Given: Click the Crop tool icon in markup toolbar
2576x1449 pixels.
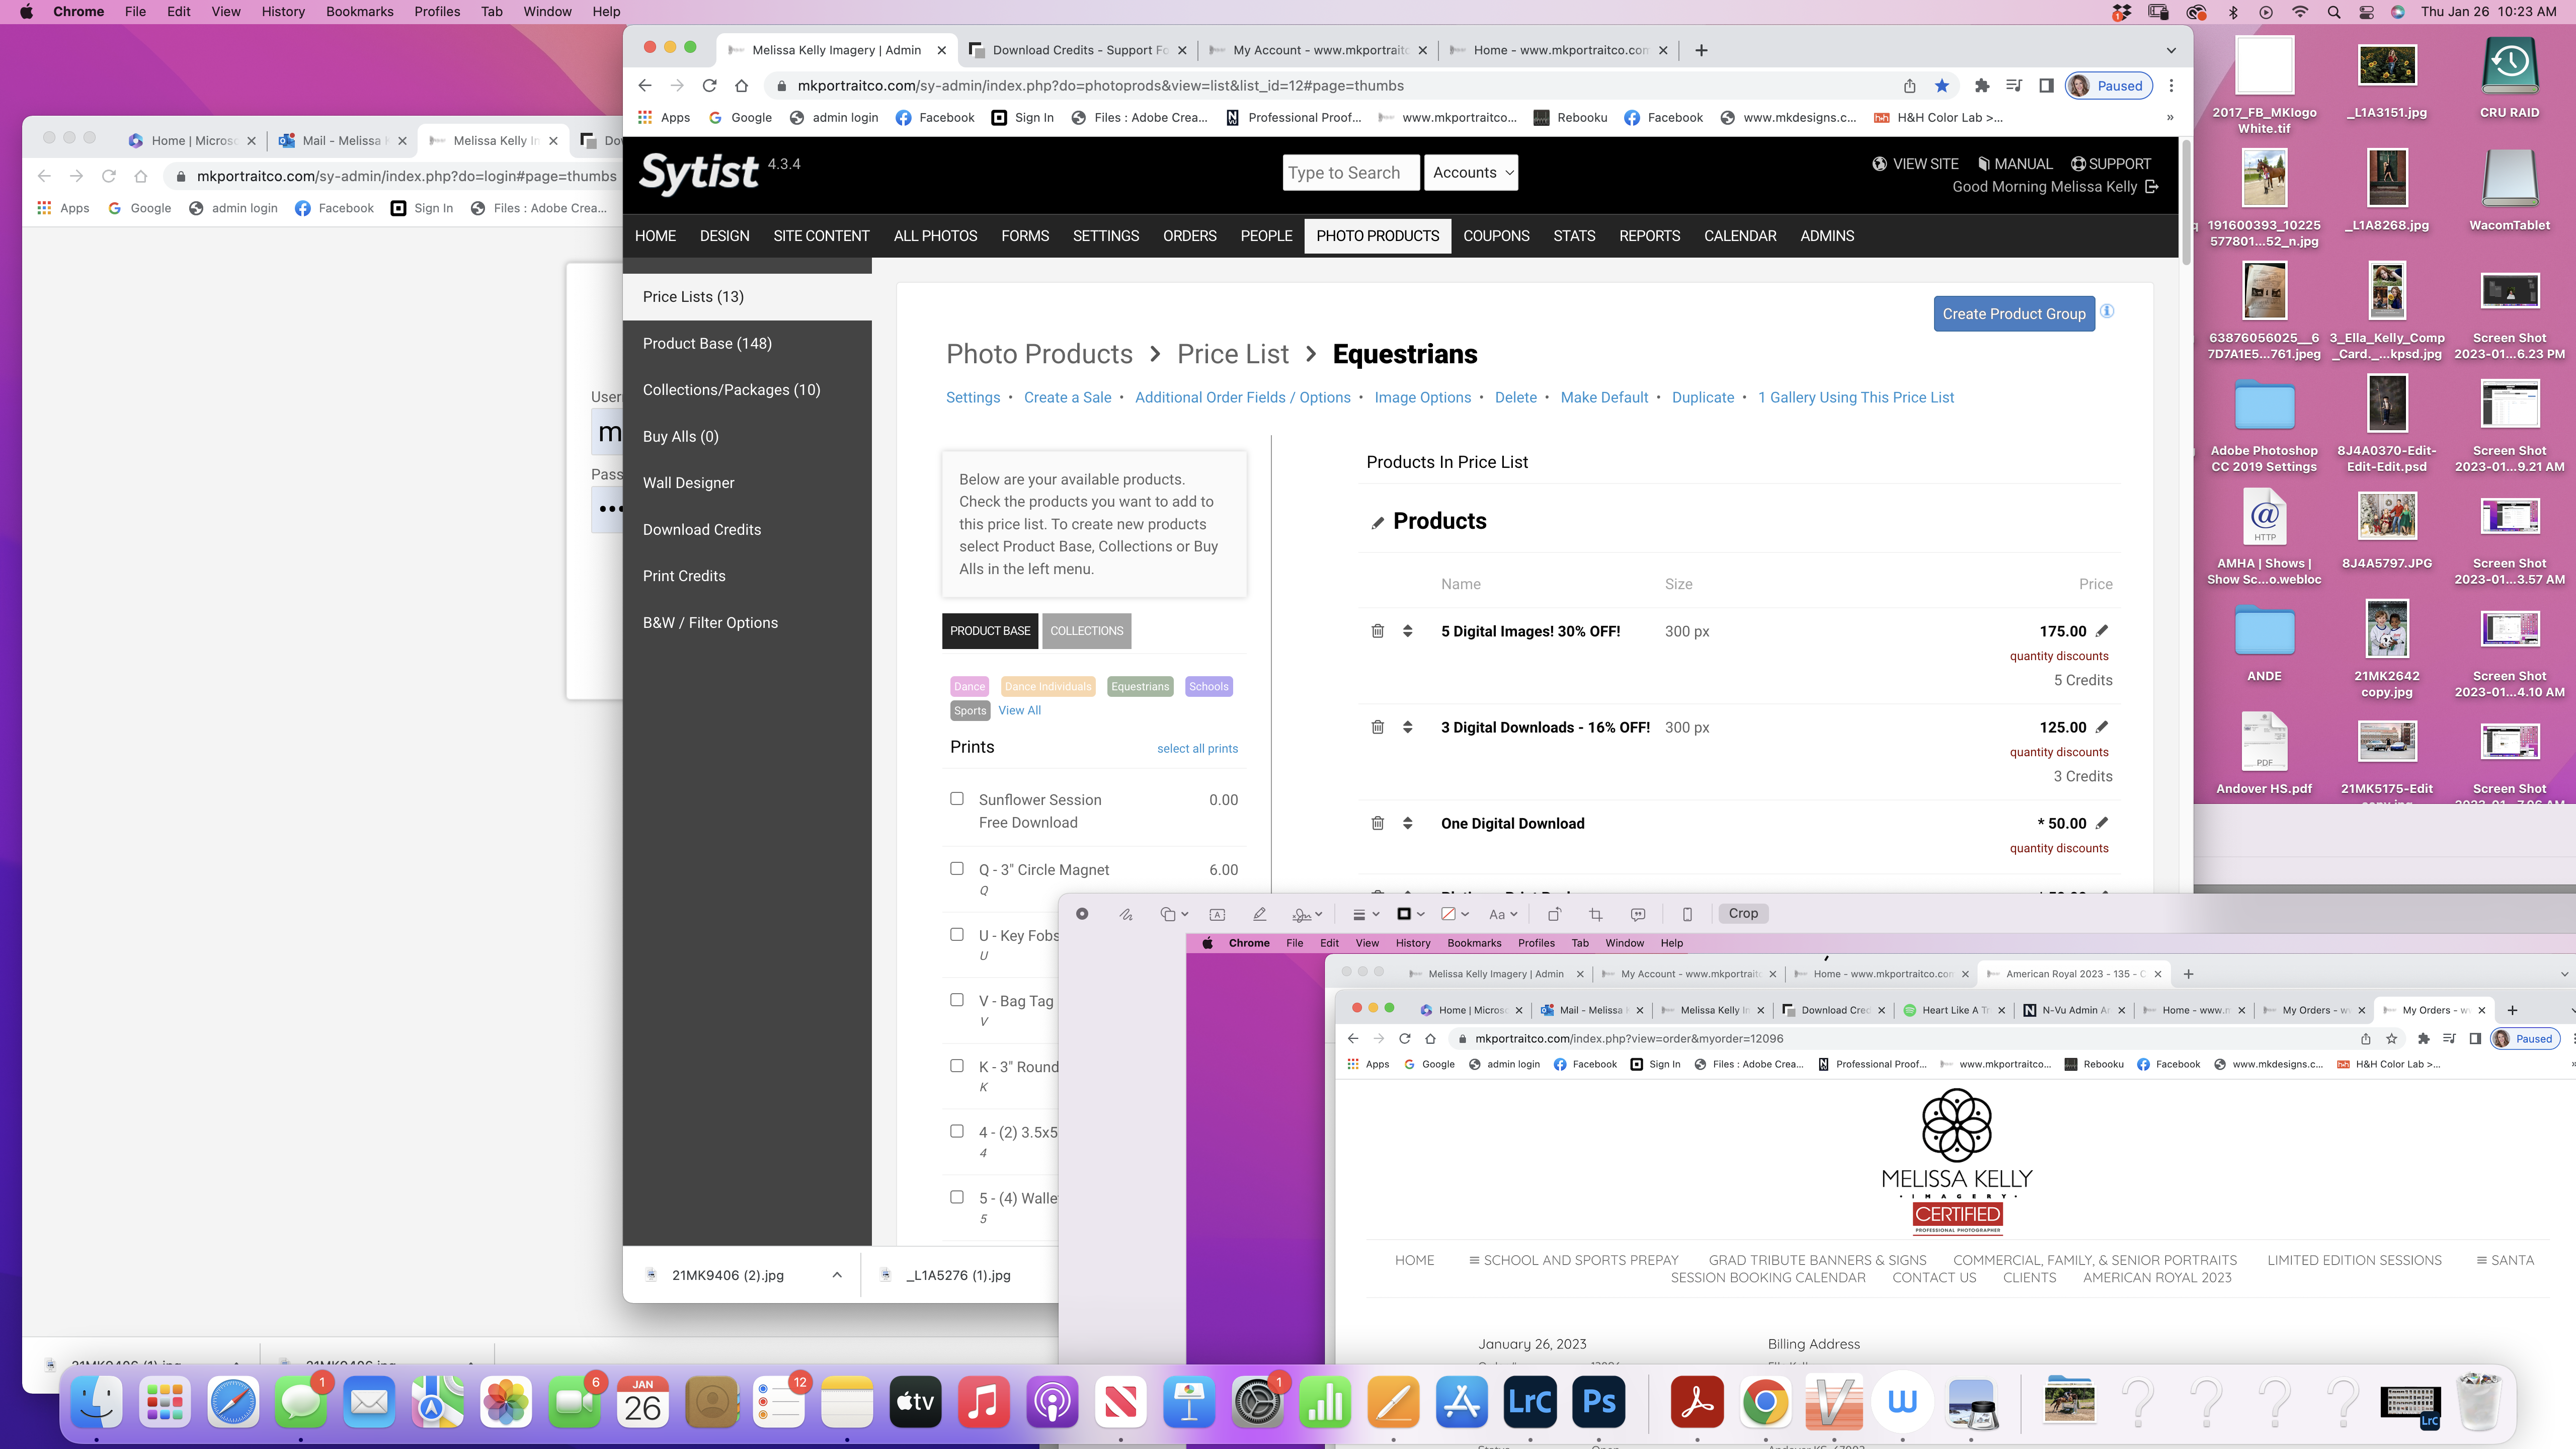Looking at the screenshot, I should (1596, 914).
